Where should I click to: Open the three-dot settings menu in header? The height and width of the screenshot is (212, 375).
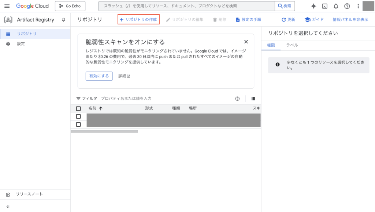tap(358, 6)
